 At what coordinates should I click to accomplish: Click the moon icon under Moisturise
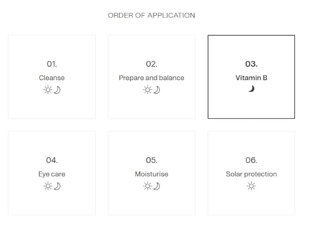[157, 186]
